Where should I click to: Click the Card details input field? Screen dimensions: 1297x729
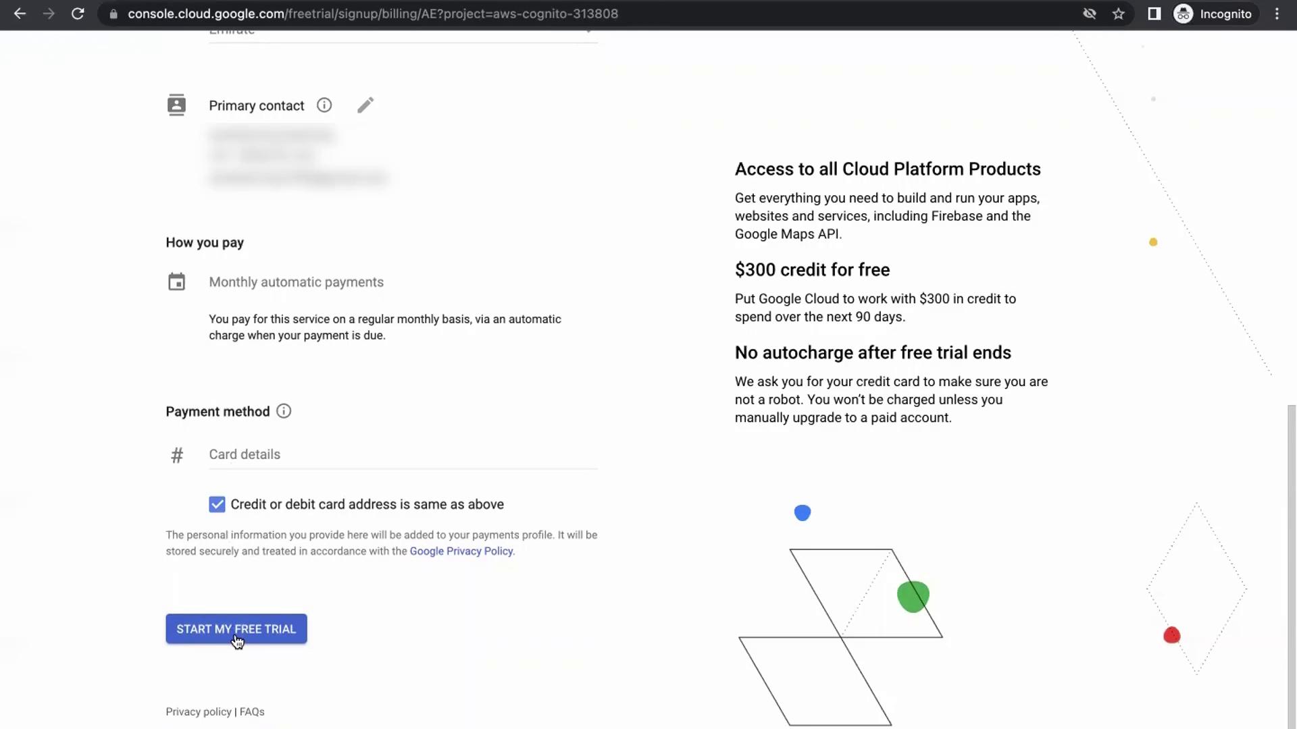tap(403, 454)
